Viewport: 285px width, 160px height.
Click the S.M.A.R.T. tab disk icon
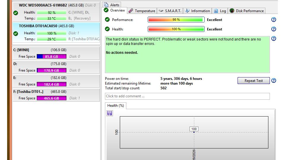[161, 11]
